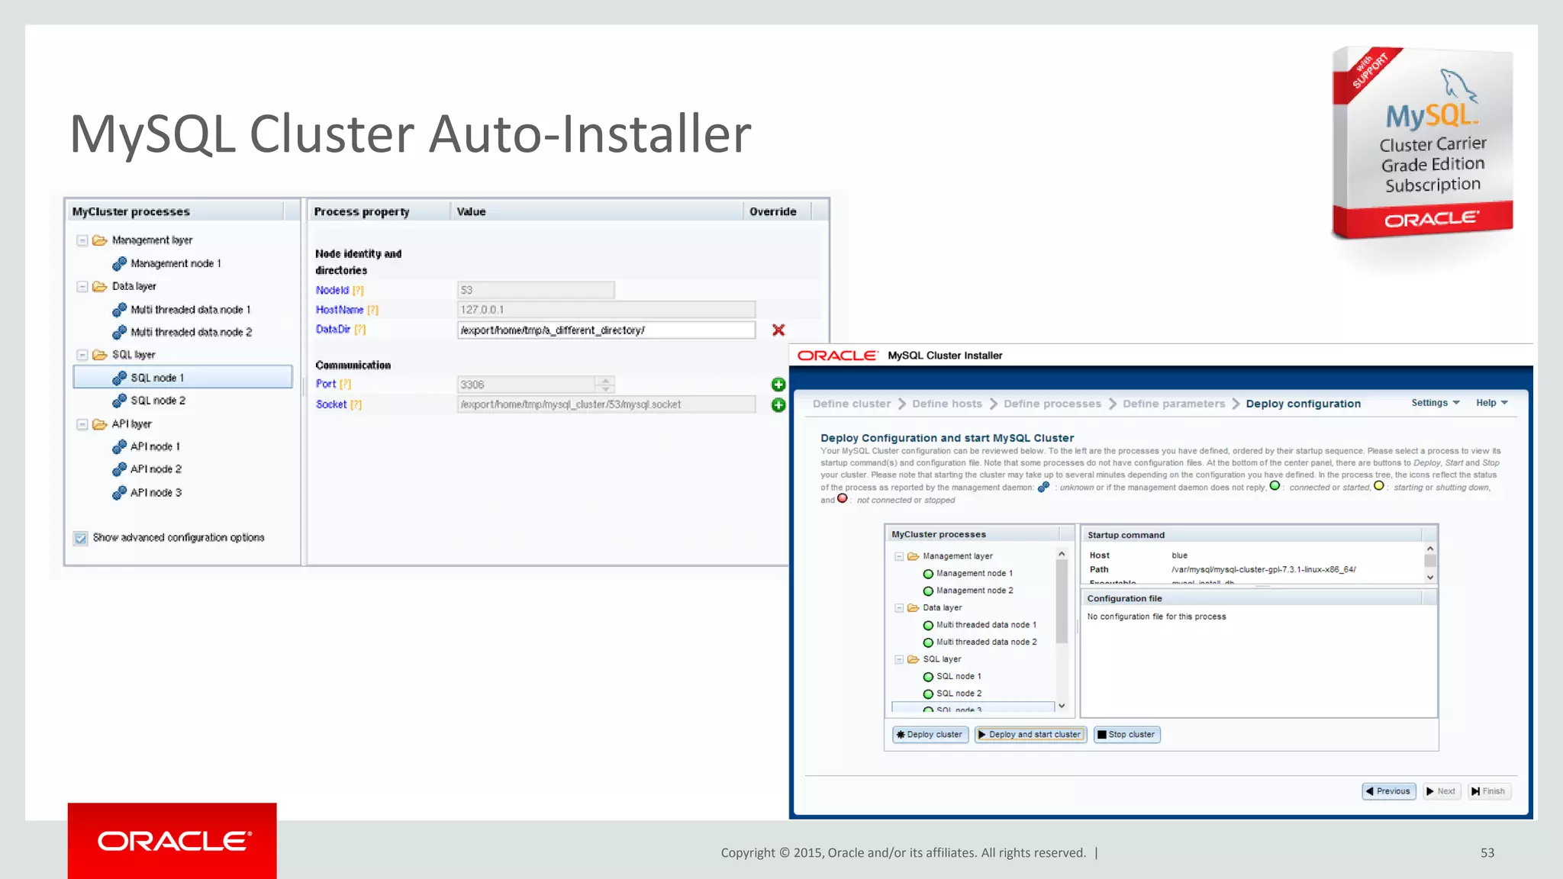
Task: Collapse Data layer in left process tree
Action: click(x=82, y=287)
